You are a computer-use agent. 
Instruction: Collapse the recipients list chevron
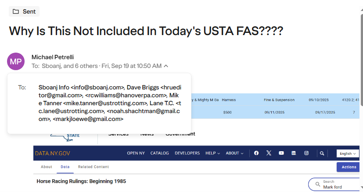click(166, 66)
